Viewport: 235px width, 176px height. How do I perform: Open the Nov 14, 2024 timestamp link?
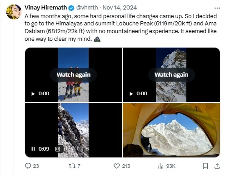coord(120,8)
